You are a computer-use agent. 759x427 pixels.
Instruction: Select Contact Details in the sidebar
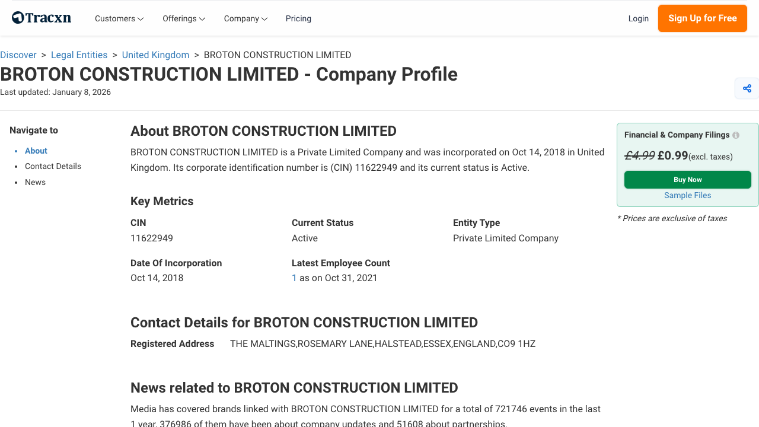(x=53, y=166)
